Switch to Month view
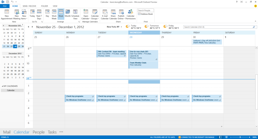This screenshot has height=139, width=258. click(x=67, y=14)
